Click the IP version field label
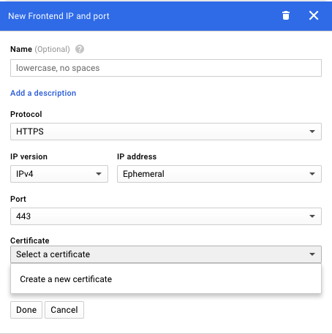Screen dimensions: 332x334 click(29, 156)
